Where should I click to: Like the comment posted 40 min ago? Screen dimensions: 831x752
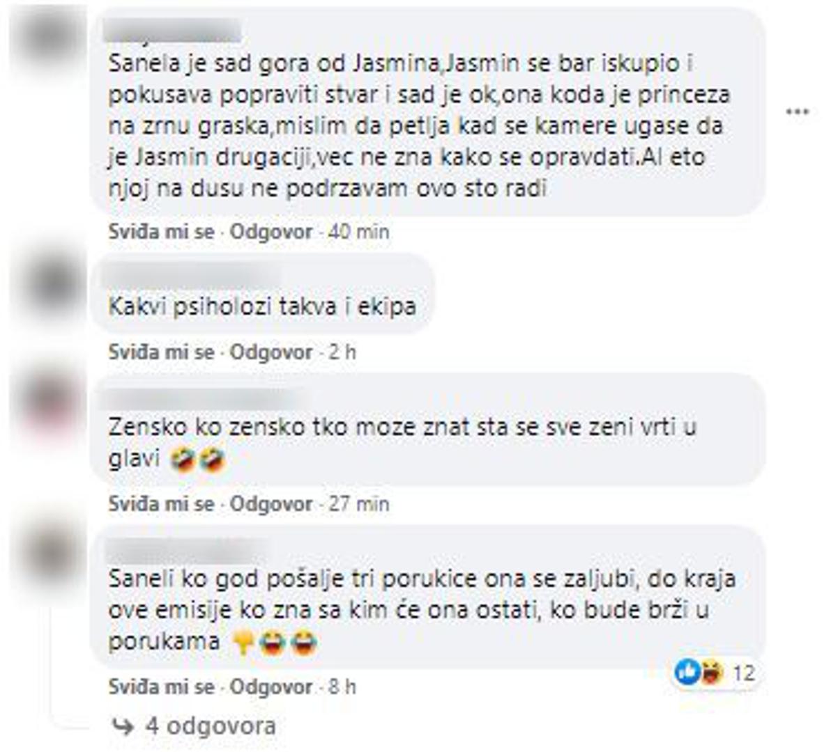(x=161, y=232)
